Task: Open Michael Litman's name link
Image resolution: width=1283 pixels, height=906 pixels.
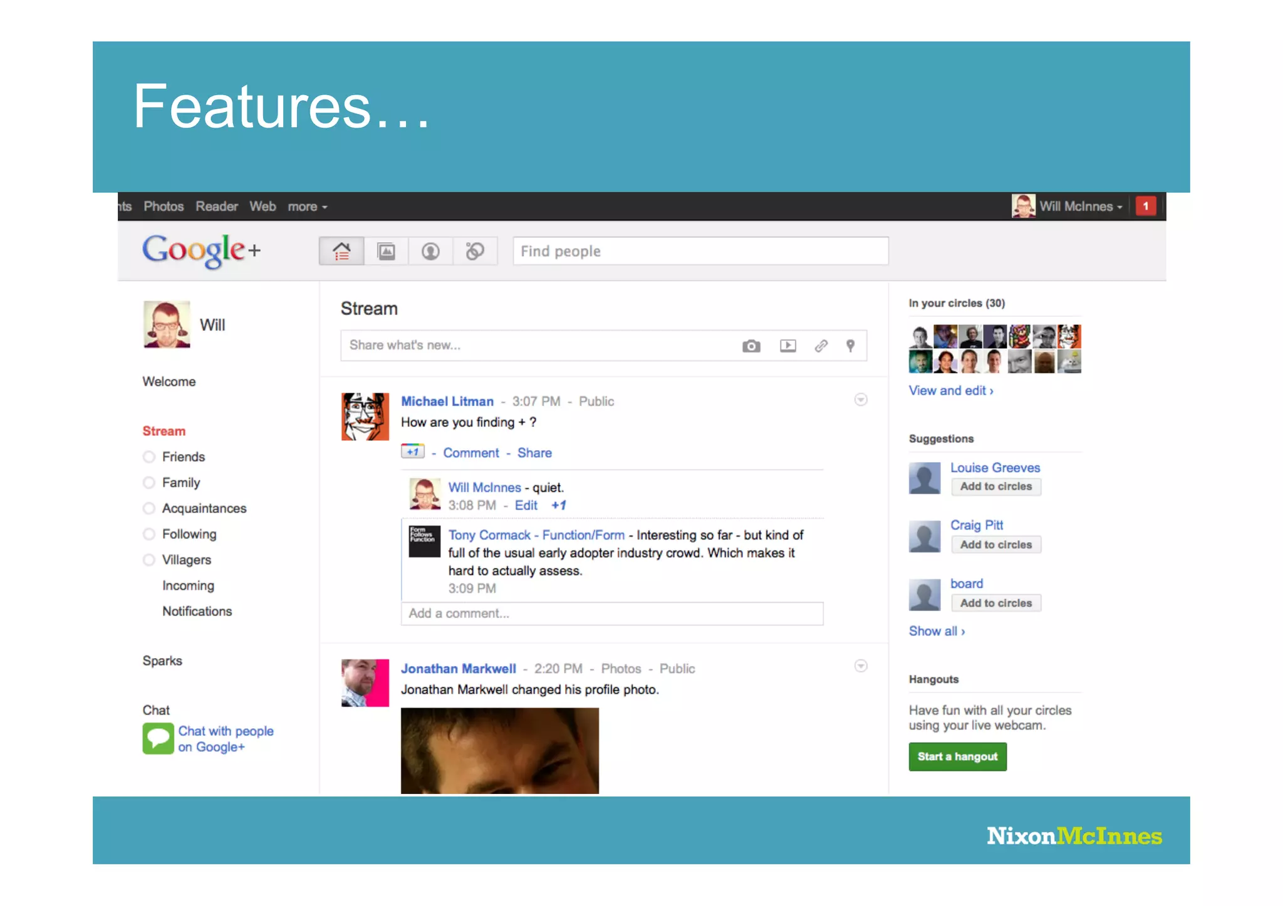Action: click(447, 401)
